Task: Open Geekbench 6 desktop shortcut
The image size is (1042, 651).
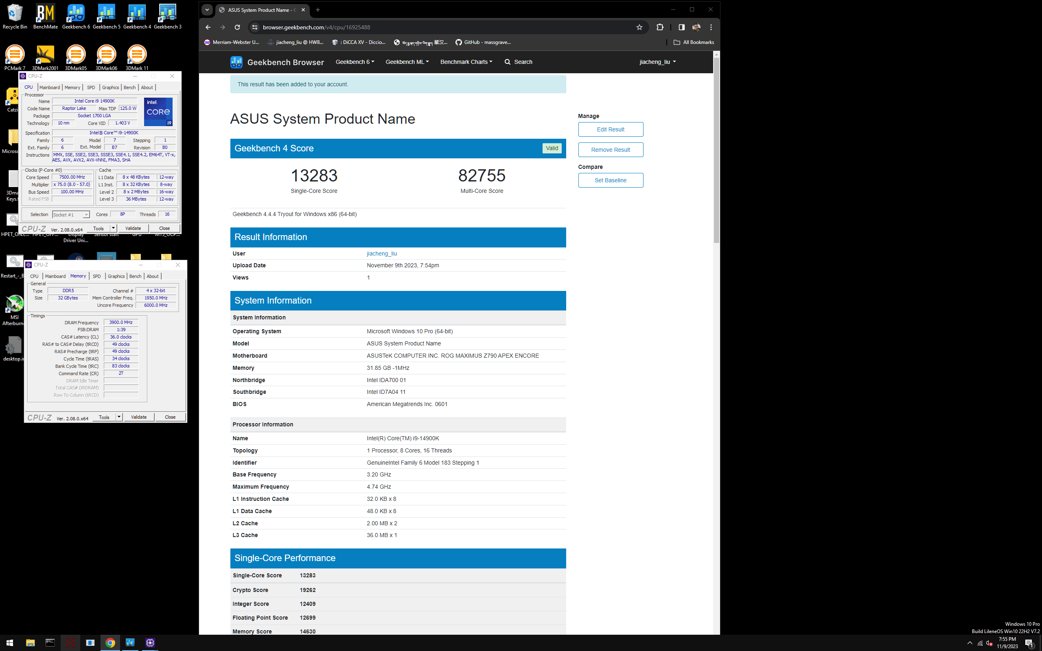Action: [76, 16]
